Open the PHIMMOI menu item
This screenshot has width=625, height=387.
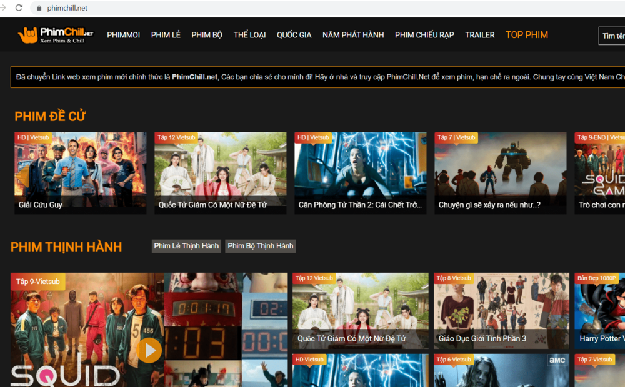124,35
